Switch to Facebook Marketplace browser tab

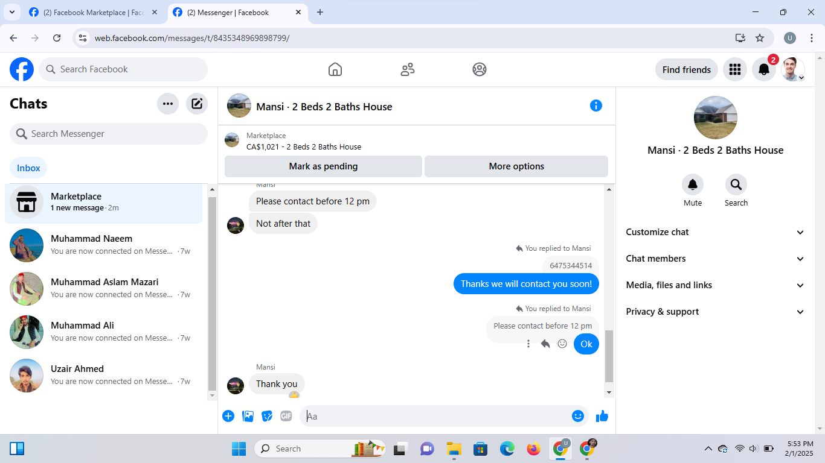tap(94, 12)
